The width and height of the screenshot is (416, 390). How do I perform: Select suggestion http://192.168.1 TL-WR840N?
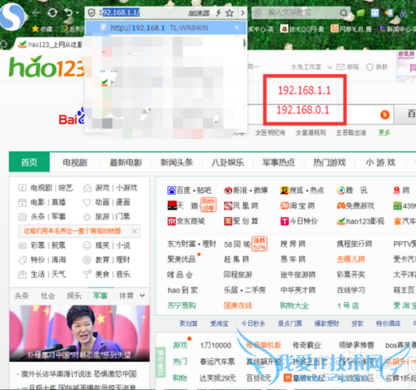pos(166,27)
